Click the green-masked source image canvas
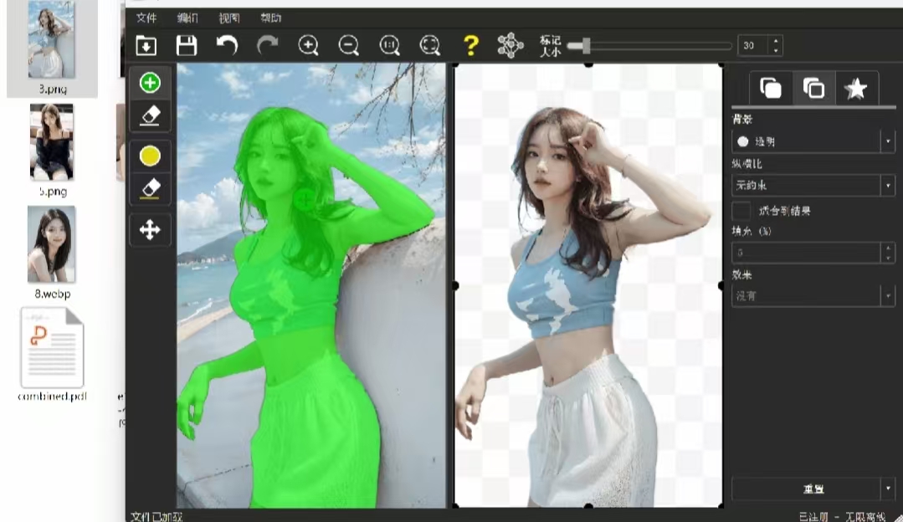 (311, 285)
